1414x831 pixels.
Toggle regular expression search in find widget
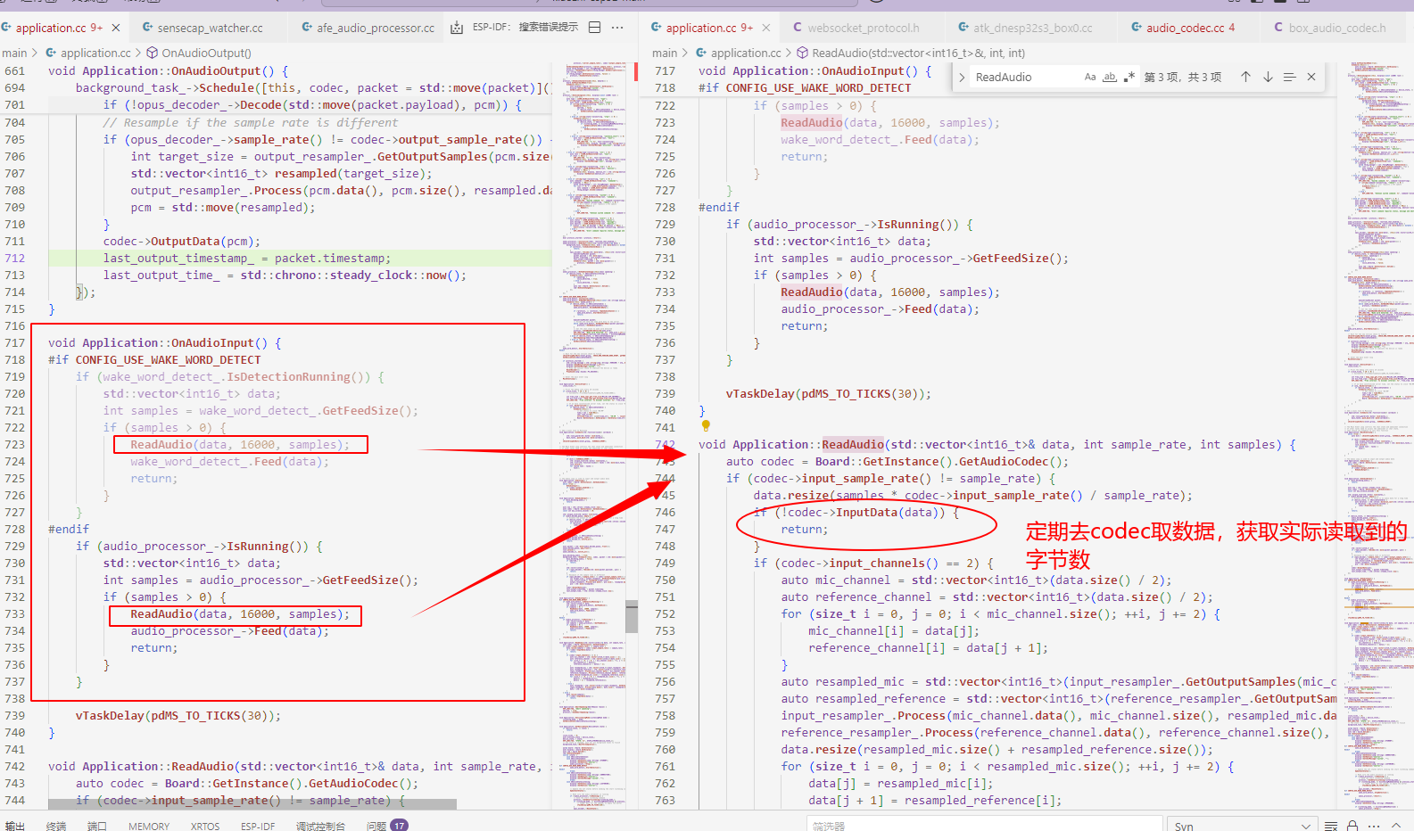(x=1129, y=77)
